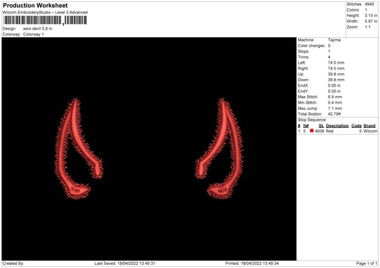
Task: Click the stitch count '4938' in stop row
Action: [319, 131]
